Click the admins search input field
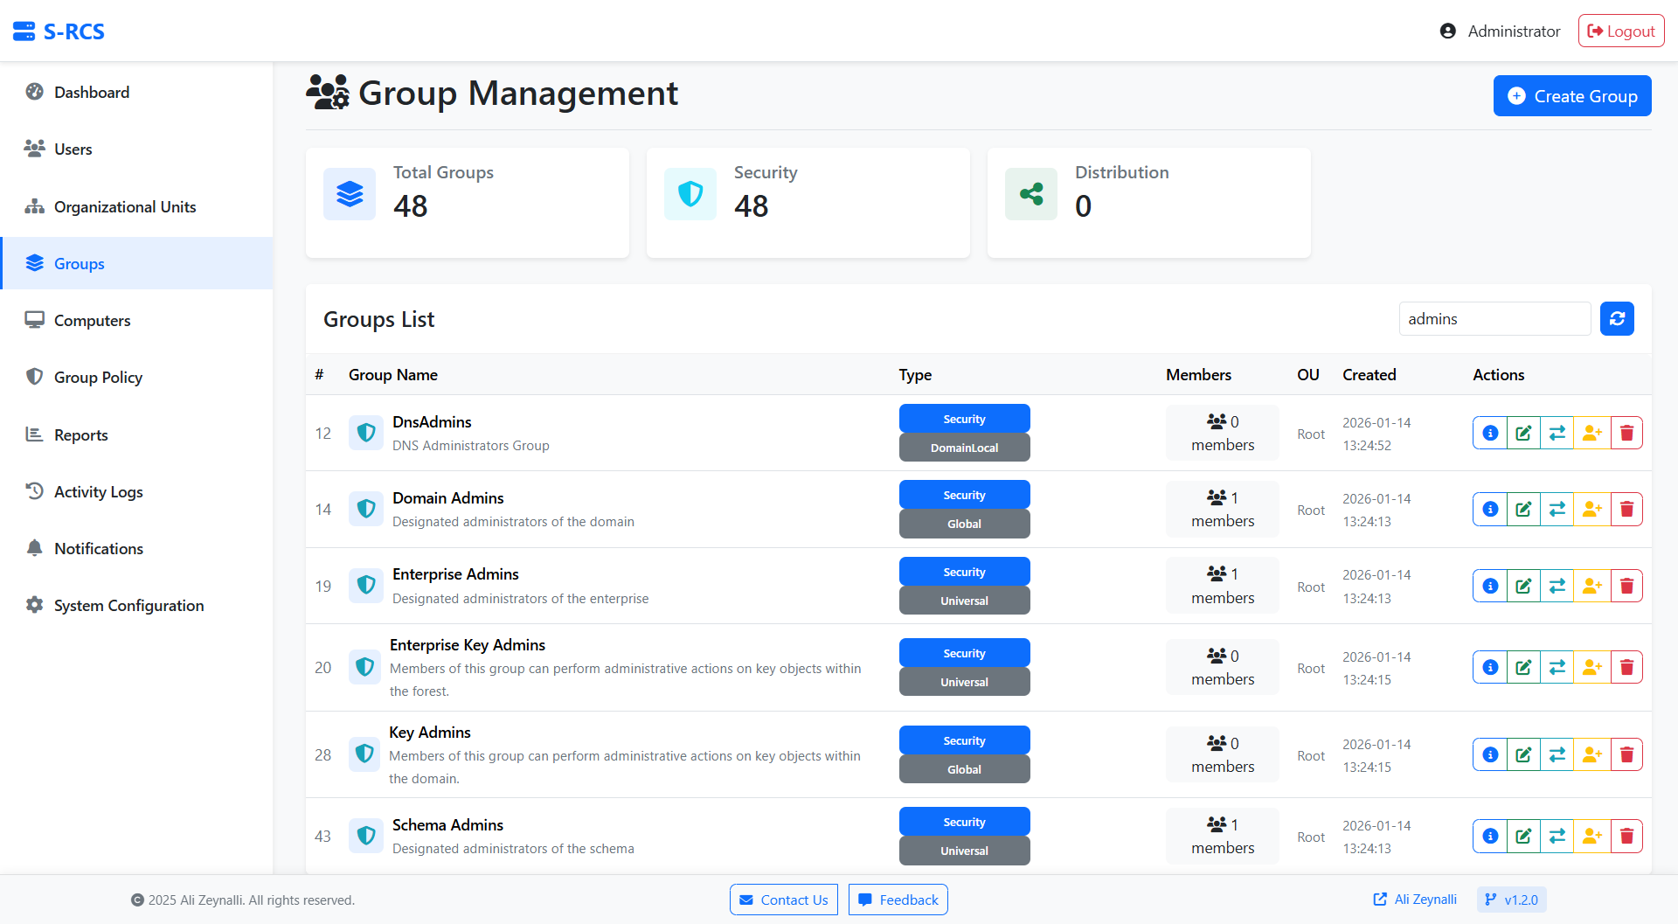Image resolution: width=1678 pixels, height=924 pixels. tap(1494, 318)
